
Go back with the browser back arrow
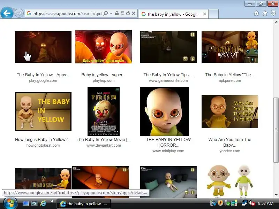(x=7, y=13)
